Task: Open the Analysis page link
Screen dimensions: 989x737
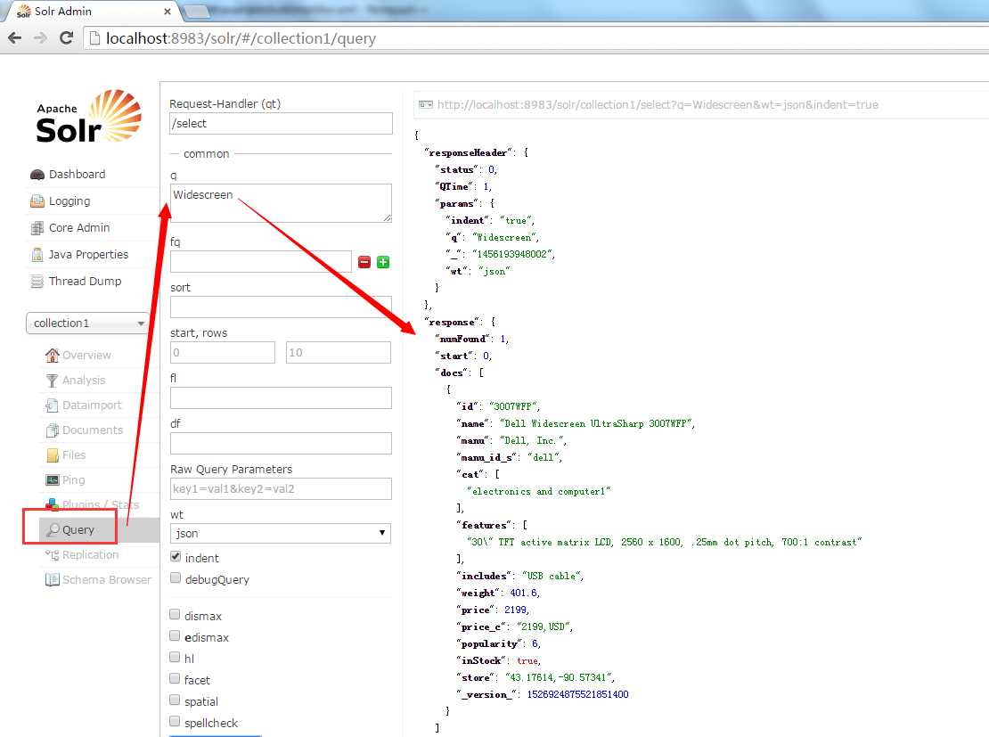Action: click(x=84, y=381)
